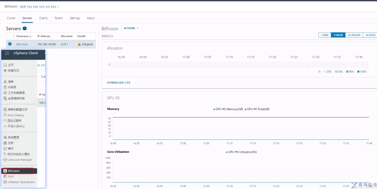Switch to the Servers tab
Viewport: 377px width, 189px height.
(x=27, y=18)
